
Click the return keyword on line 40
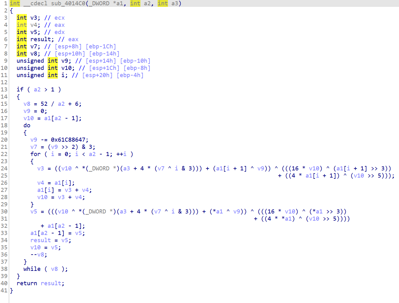27,283
